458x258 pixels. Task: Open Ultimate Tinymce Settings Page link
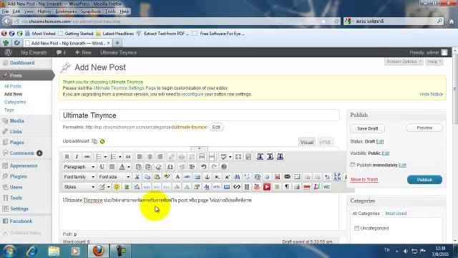click(x=125, y=87)
